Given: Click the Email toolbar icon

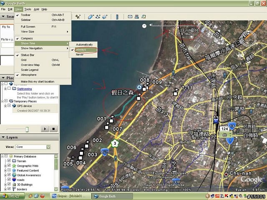Looking at the screenshot, I should click(x=130, y=17).
